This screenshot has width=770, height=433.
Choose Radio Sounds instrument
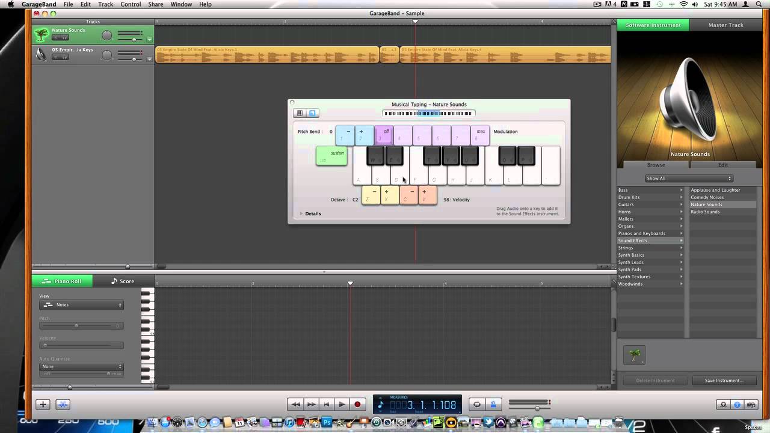(x=722, y=212)
